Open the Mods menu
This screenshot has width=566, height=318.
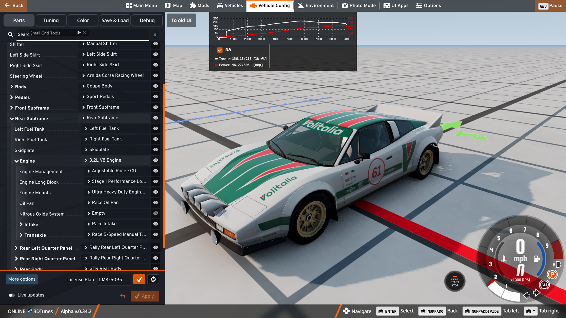click(x=200, y=6)
